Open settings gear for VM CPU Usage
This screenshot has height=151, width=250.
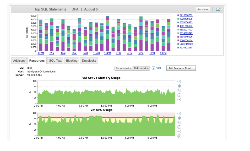(x=179, y=118)
